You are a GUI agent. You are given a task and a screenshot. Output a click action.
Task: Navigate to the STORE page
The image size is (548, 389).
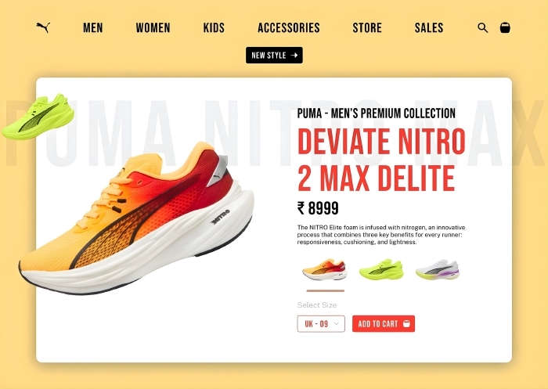tap(367, 28)
